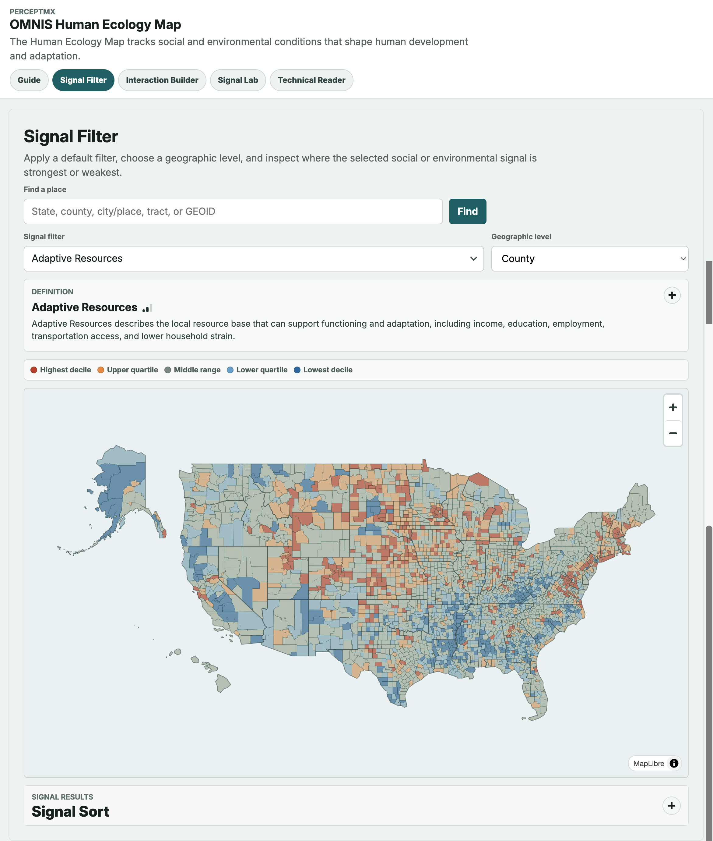The width and height of the screenshot is (713, 841).
Task: Click the 'DEFINITION' section label
Action: tap(53, 292)
